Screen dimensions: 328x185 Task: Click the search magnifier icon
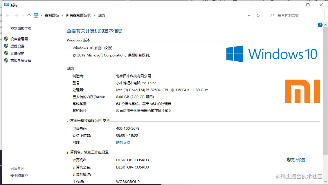pos(272,15)
